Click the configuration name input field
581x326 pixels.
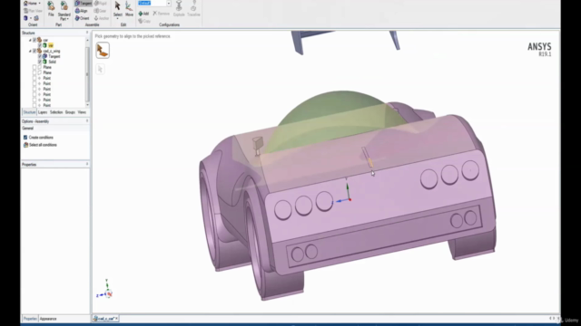(x=152, y=4)
